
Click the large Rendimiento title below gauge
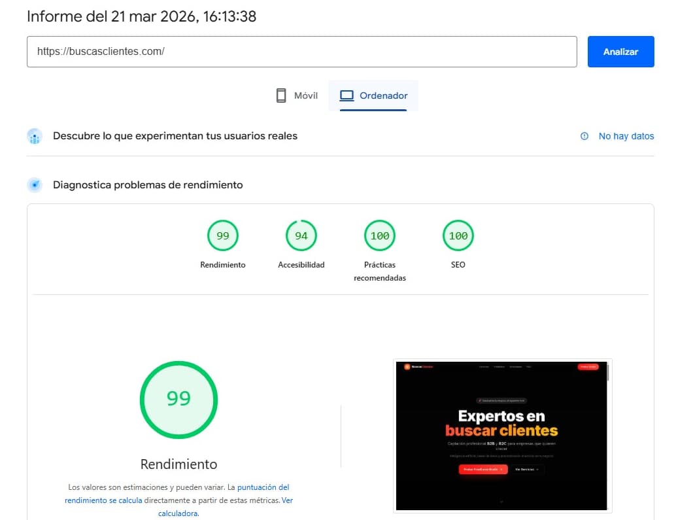178,464
